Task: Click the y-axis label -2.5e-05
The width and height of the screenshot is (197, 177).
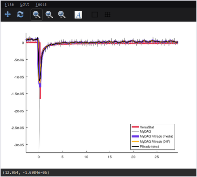Action: coord(17,128)
